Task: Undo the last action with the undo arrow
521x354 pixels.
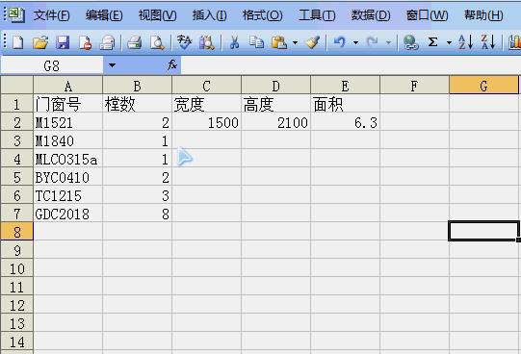Action: point(340,42)
